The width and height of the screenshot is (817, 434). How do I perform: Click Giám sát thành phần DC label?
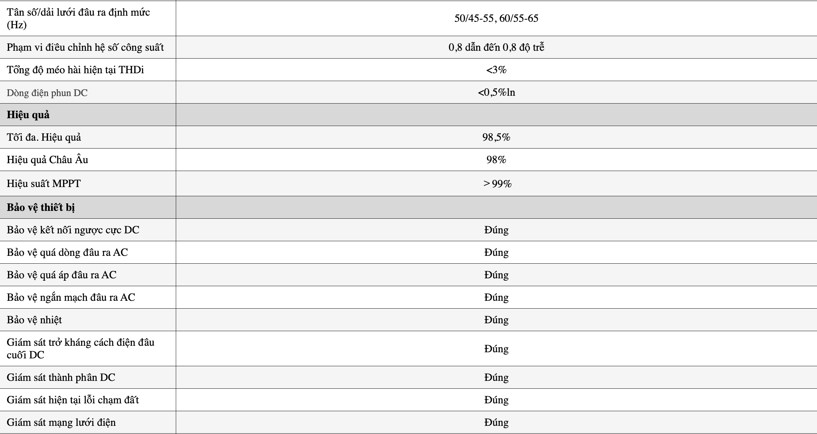[61, 377]
